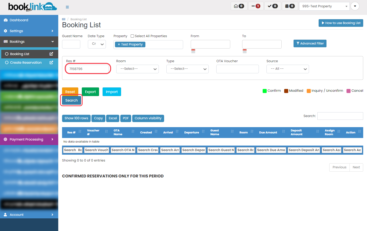
Task: Open the 995-Test Property selector
Action: (324, 6)
